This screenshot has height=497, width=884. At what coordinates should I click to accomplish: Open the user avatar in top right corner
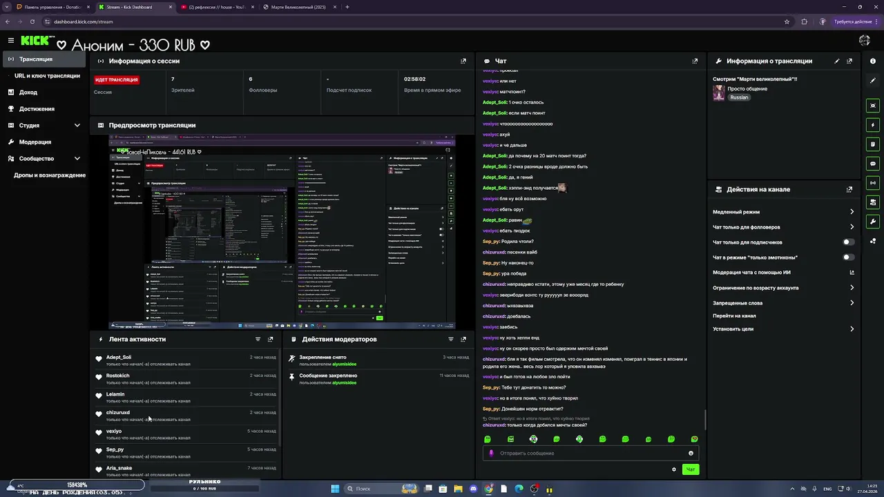[x=864, y=41]
